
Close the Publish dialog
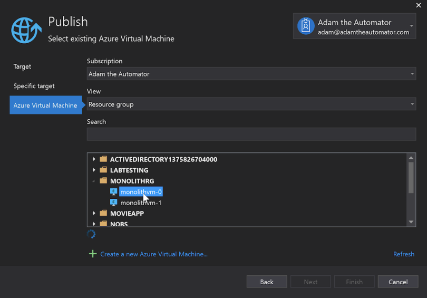pyautogui.click(x=419, y=5)
